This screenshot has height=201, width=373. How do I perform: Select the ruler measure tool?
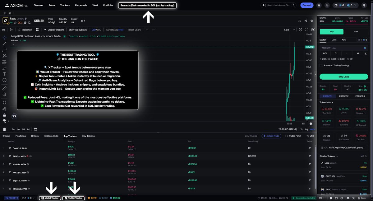4,88
